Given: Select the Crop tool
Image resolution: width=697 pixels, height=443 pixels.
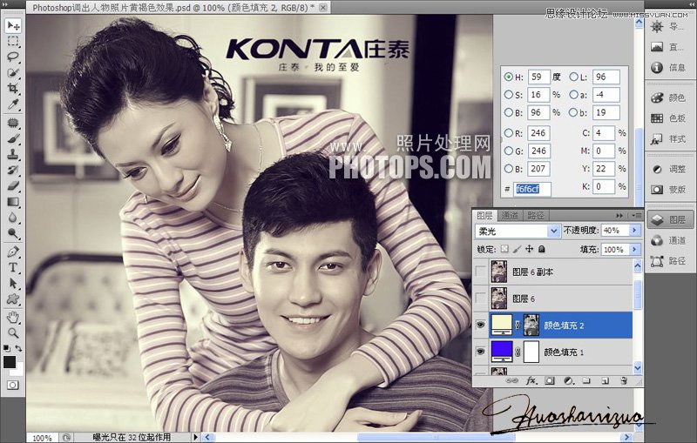Looking at the screenshot, I should 13,88.
